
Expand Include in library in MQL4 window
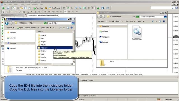32,28
